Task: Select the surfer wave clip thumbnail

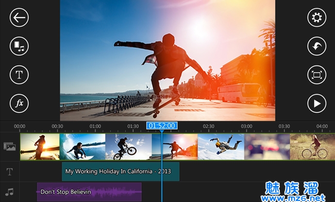Action: point(82,147)
